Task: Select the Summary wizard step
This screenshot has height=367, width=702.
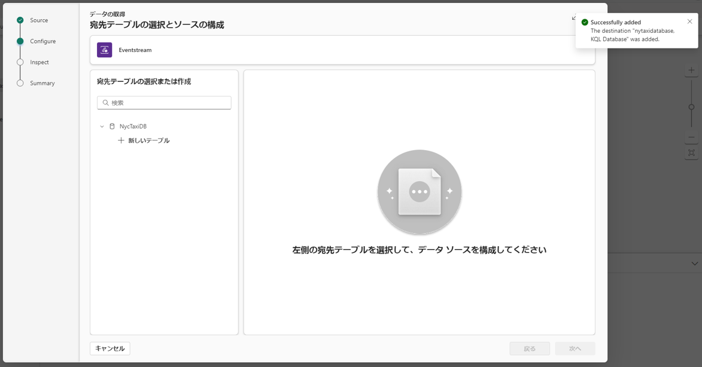Action: [x=42, y=83]
